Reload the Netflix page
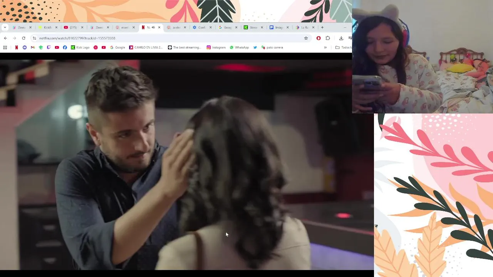This screenshot has height=277, width=493. (x=23, y=38)
